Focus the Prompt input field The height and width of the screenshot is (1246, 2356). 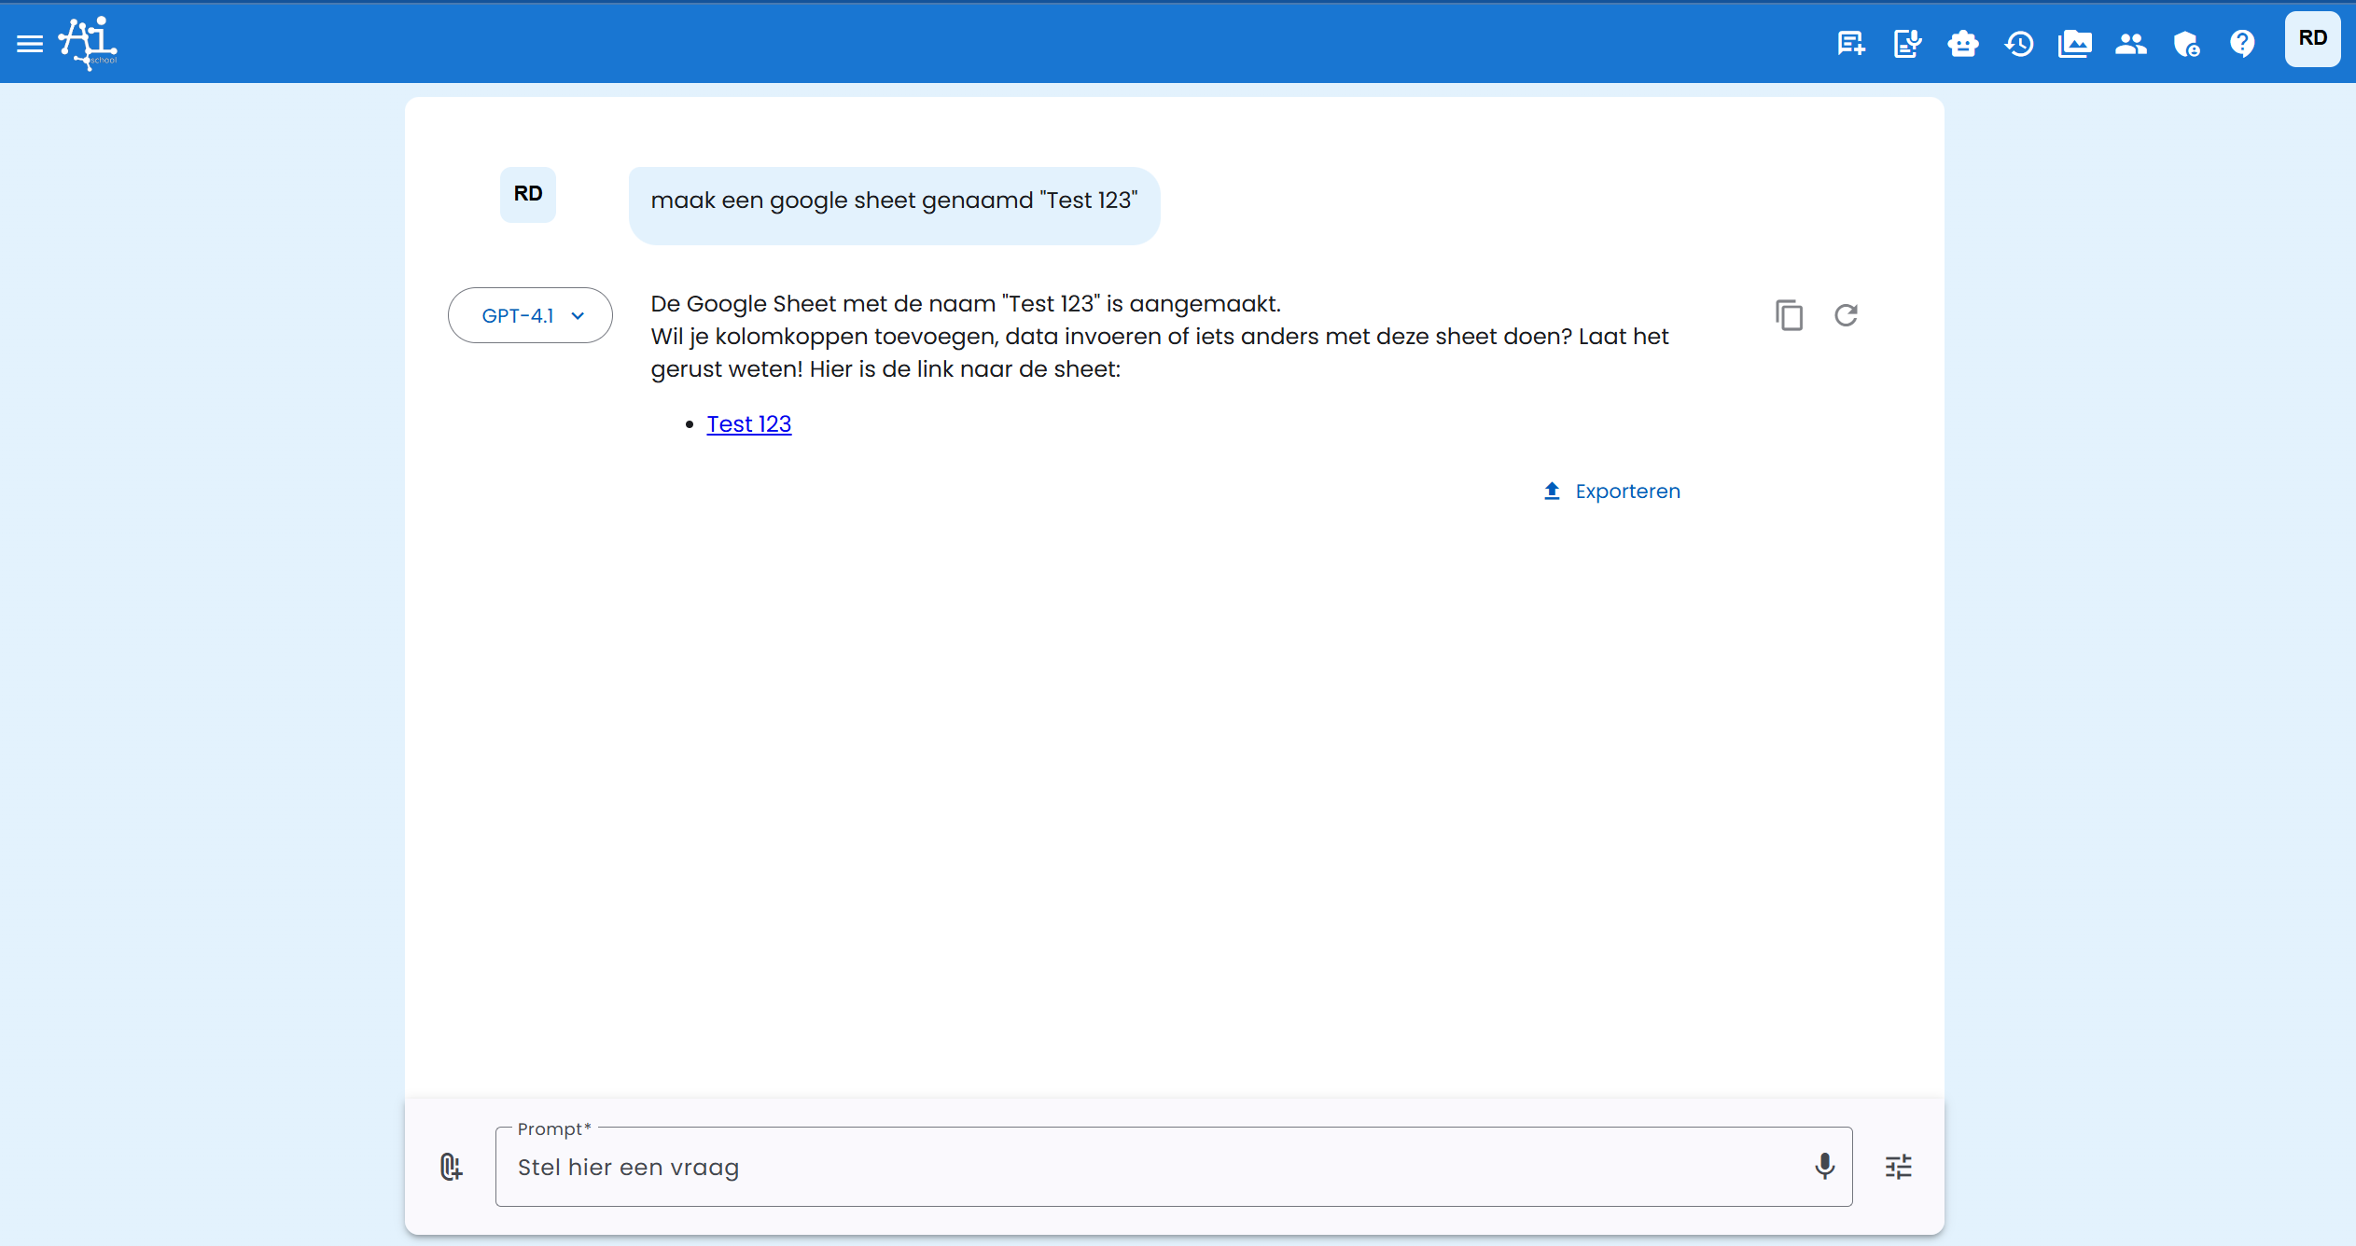coord(1148,1167)
